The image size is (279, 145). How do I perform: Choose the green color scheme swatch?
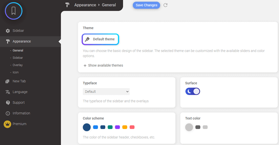click(110, 127)
